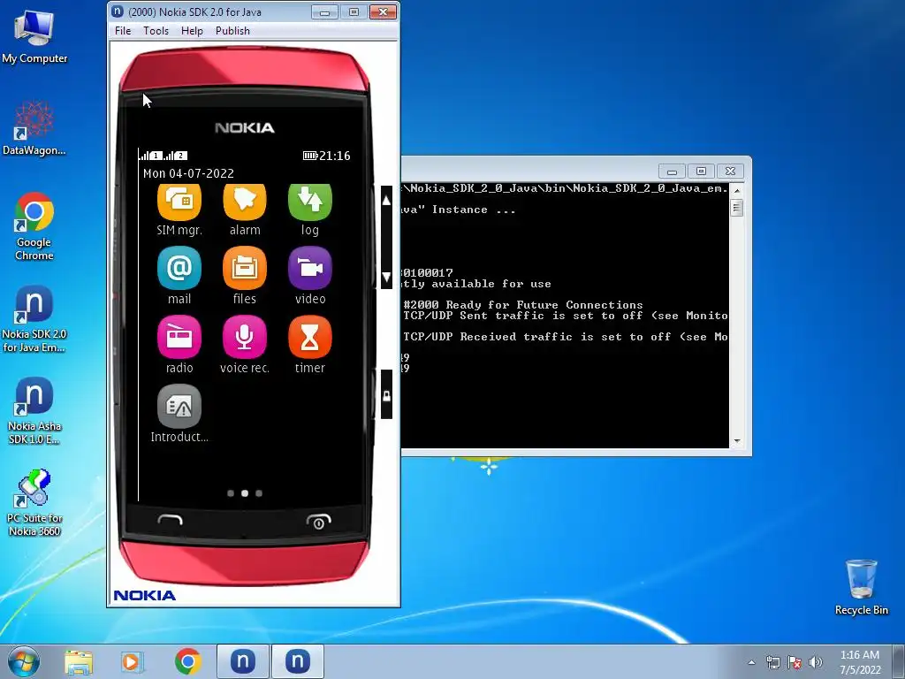Select Nokia Asha SDK 1.0 desktop shortcut
The height and width of the screenshot is (679, 905).
click(x=34, y=411)
